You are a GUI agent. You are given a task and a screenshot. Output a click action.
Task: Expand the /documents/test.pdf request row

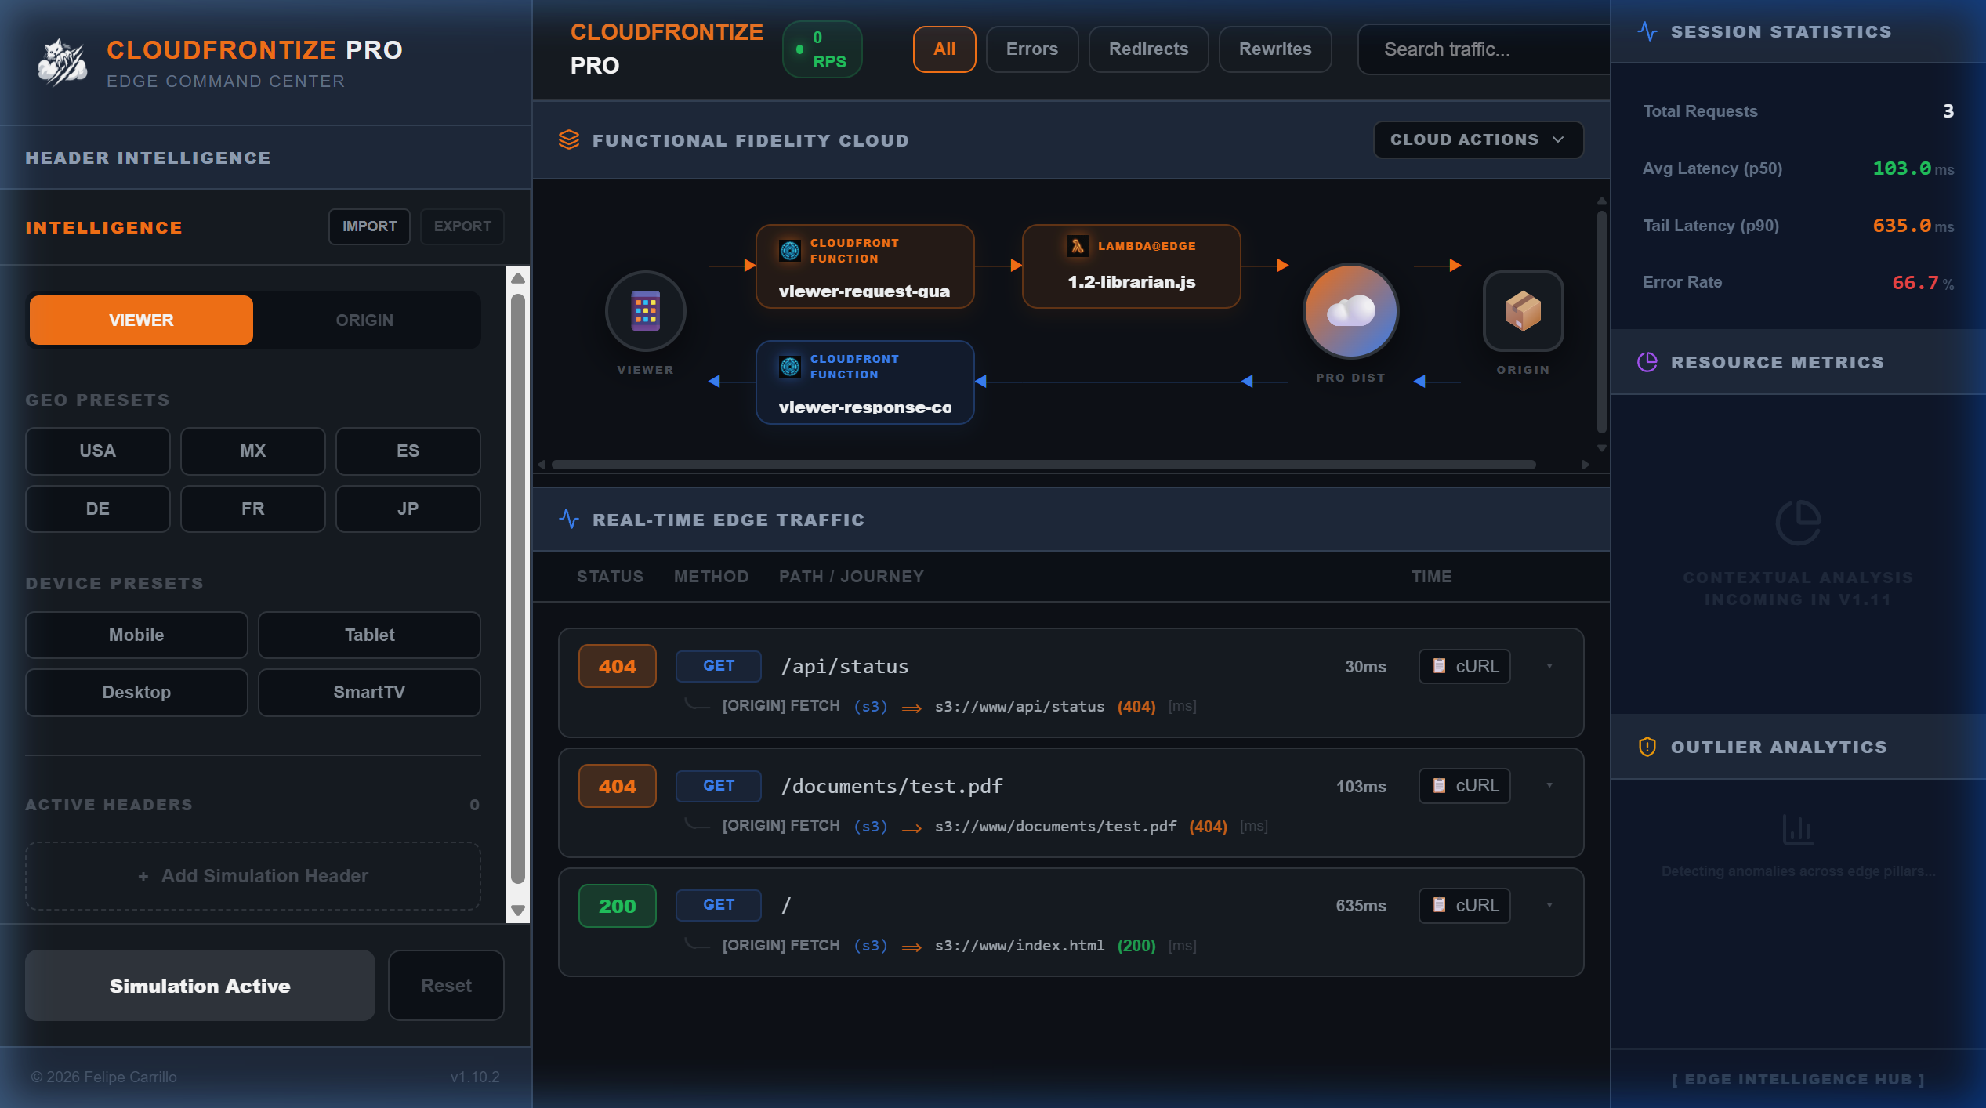(1549, 786)
